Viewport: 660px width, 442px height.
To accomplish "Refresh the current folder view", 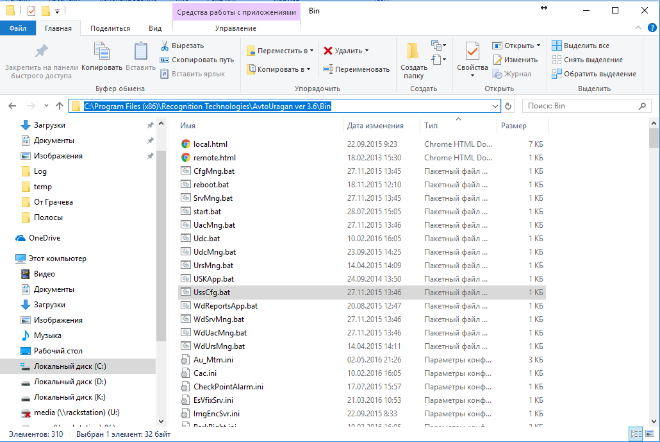I will click(x=509, y=106).
